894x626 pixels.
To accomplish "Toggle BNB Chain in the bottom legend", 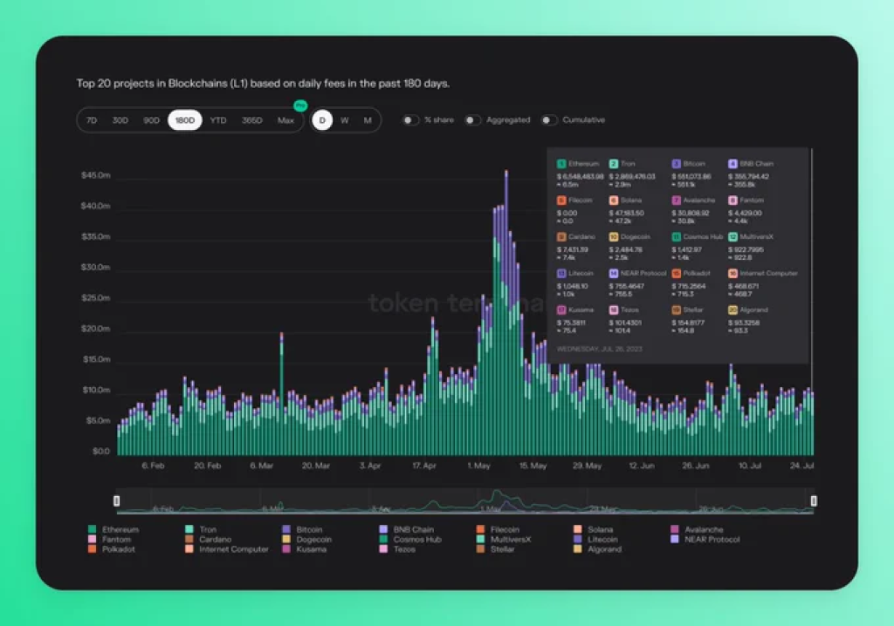I will pyautogui.click(x=407, y=529).
